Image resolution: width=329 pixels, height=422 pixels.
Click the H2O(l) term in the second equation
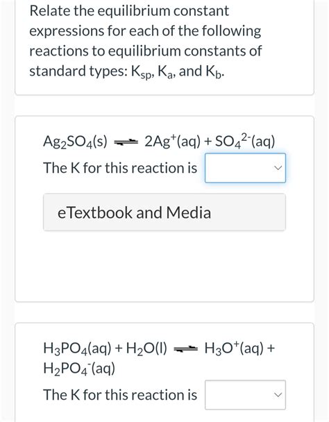tap(146, 348)
